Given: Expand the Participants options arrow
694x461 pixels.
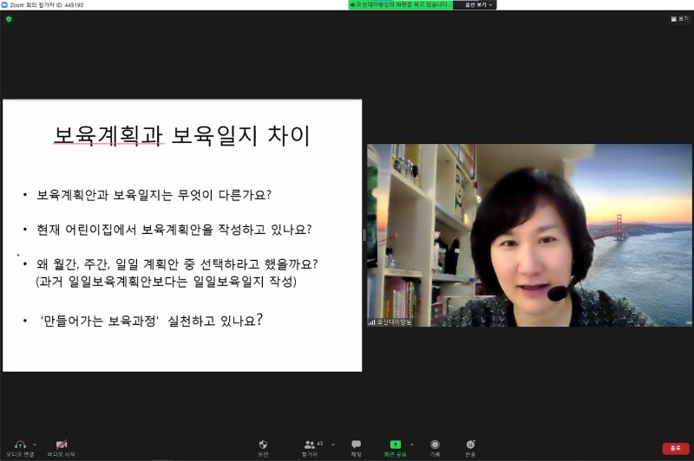Looking at the screenshot, I should point(333,444).
